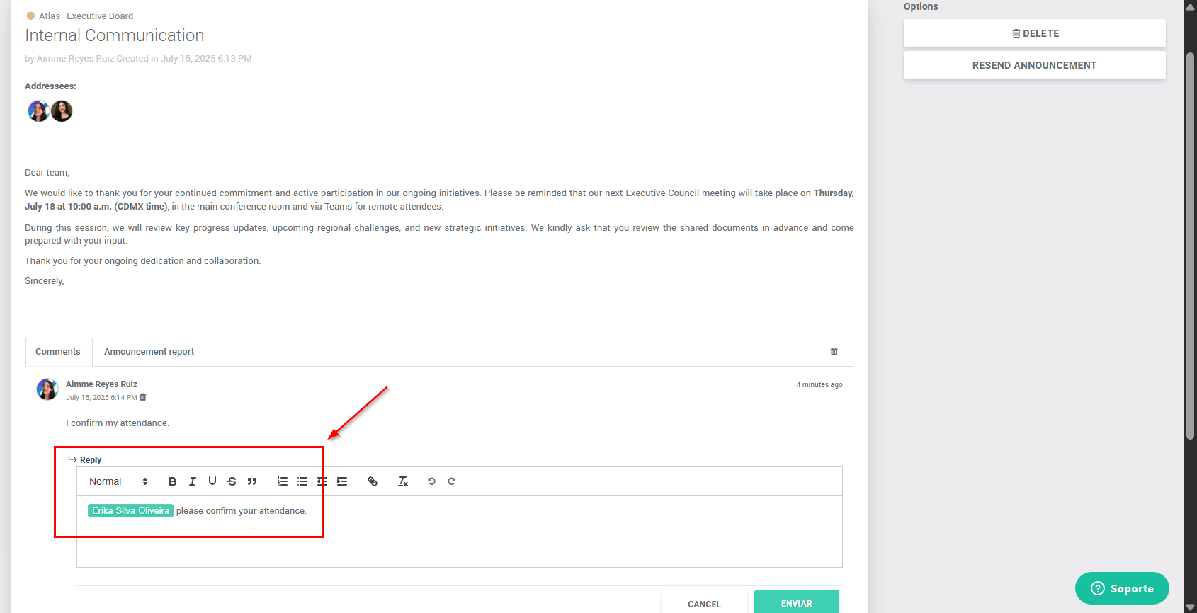Screen dimensions: 1197x613
Task: Increase indent in the reply editor
Action: 342,481
